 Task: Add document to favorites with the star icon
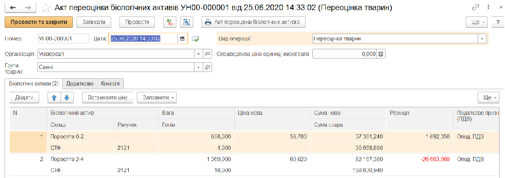point(45,8)
